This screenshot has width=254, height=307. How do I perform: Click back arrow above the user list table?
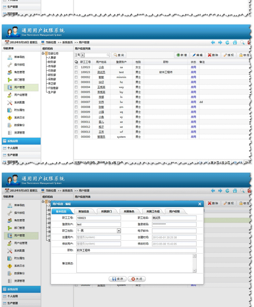(x=213, y=42)
